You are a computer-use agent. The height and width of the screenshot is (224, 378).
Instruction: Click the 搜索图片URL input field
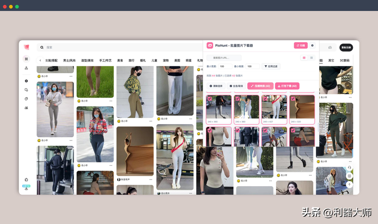[x=223, y=58]
